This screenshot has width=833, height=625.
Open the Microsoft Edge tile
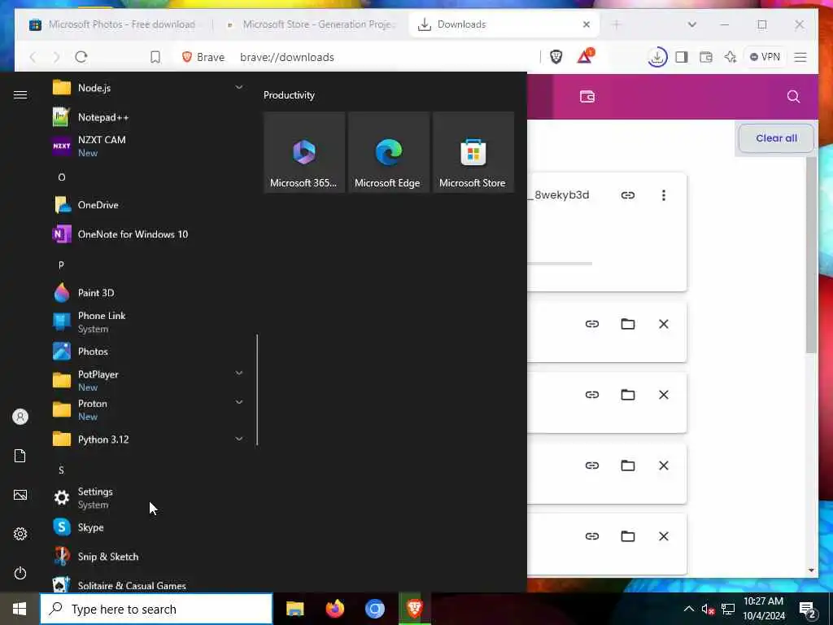[x=388, y=152]
